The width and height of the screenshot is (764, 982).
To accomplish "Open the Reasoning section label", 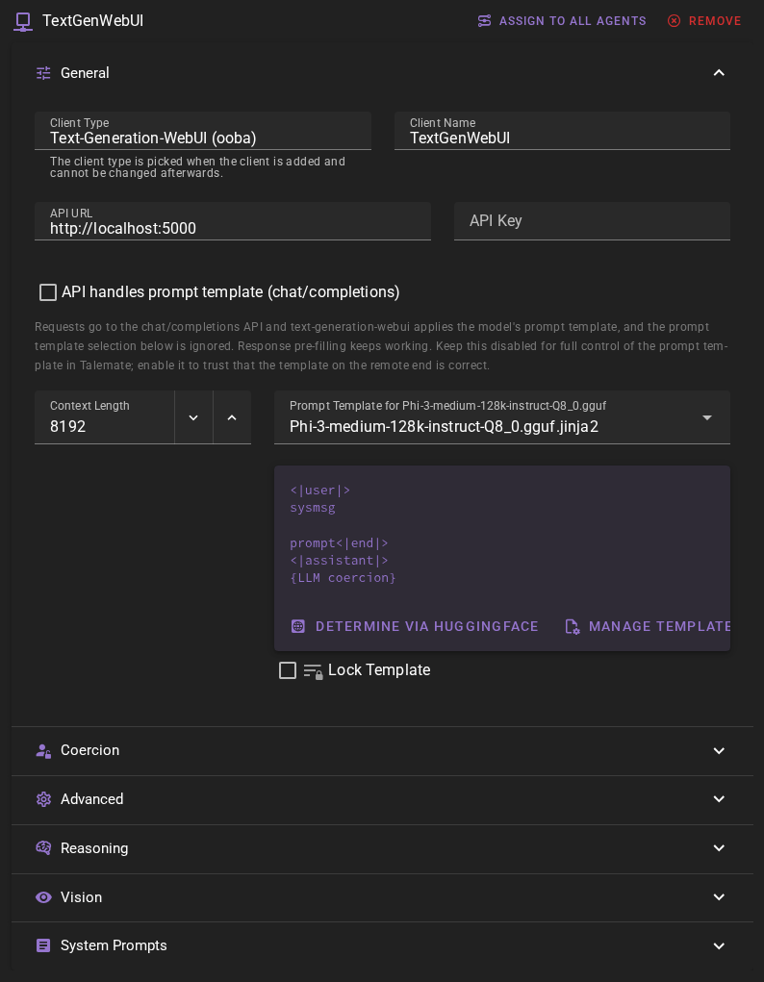I will coord(94,848).
